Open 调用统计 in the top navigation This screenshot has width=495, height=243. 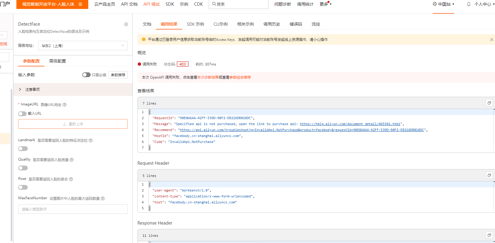pos(305,4)
